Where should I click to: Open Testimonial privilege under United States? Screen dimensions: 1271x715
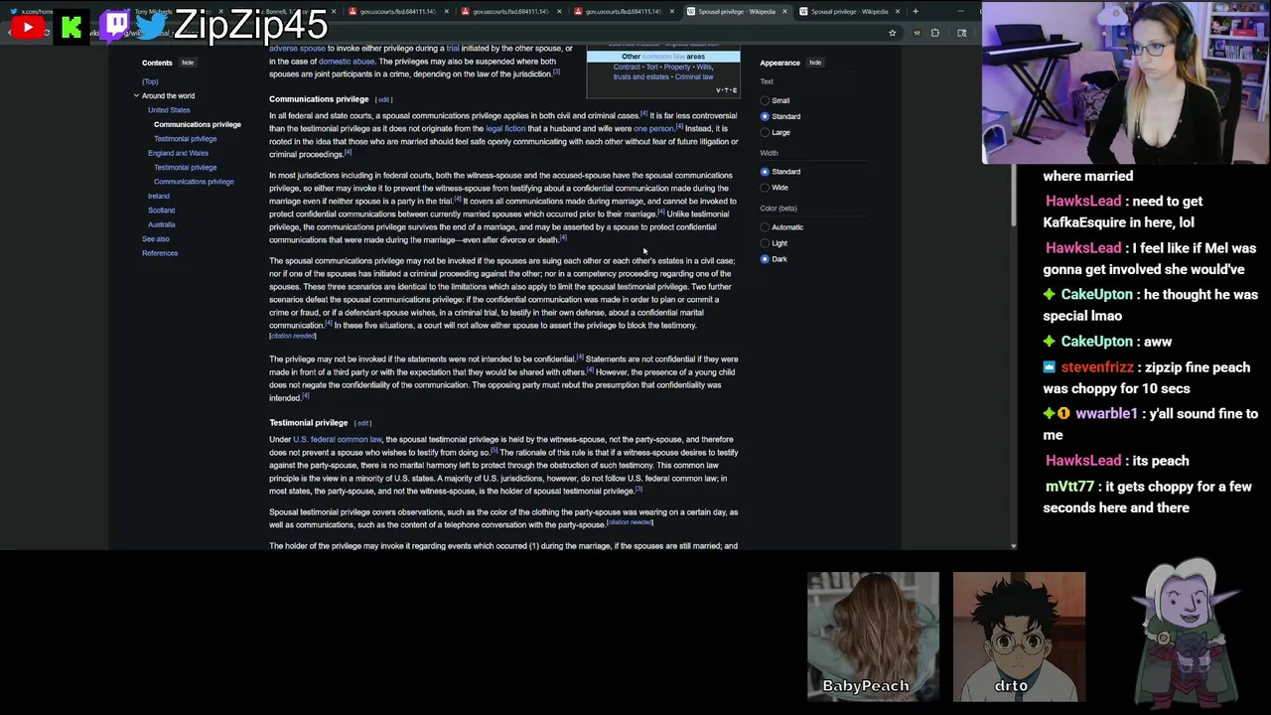tap(185, 139)
